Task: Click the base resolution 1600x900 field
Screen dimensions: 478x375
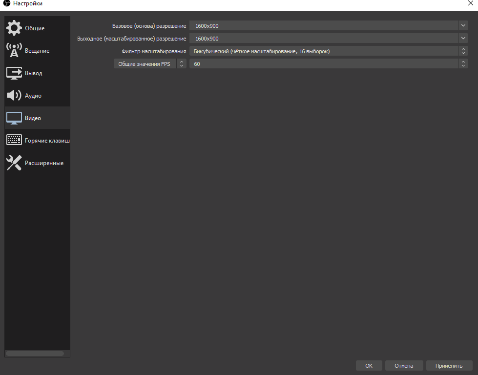Action: (x=323, y=25)
